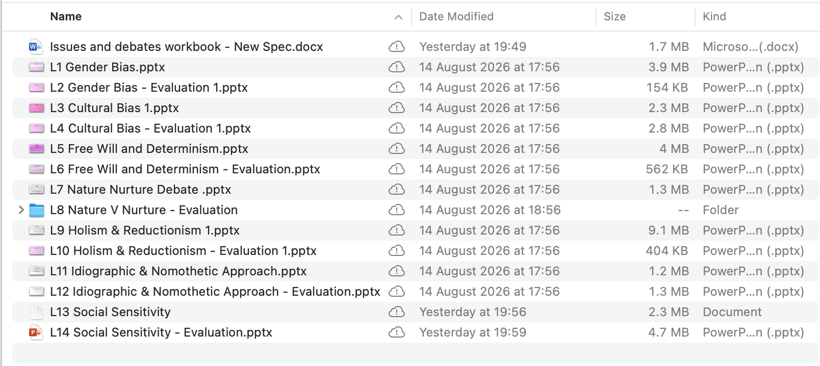Click the iCloud download icon for L1 Gender Bias
The image size is (820, 366).
point(397,67)
